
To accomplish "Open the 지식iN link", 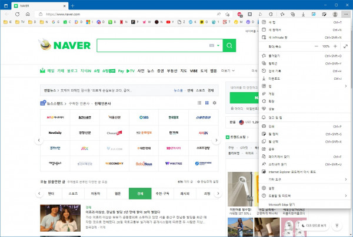I will coord(86,71).
